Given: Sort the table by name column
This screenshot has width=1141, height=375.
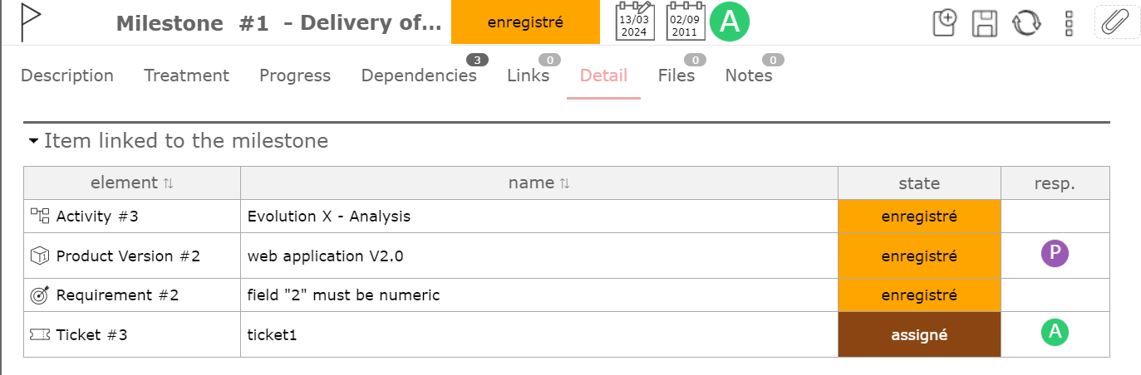Looking at the screenshot, I should coord(564,183).
